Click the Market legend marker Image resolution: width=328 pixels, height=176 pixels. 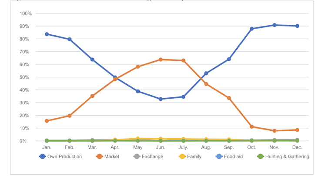pos(100,156)
